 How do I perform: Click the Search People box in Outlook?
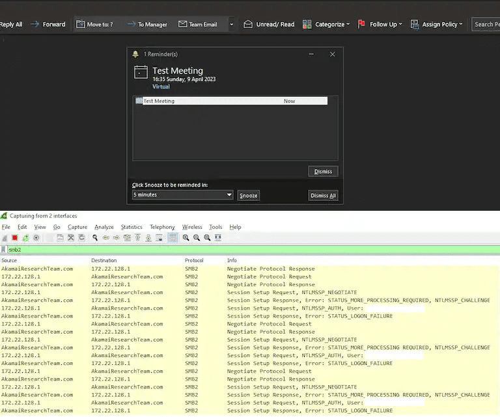[x=486, y=24]
